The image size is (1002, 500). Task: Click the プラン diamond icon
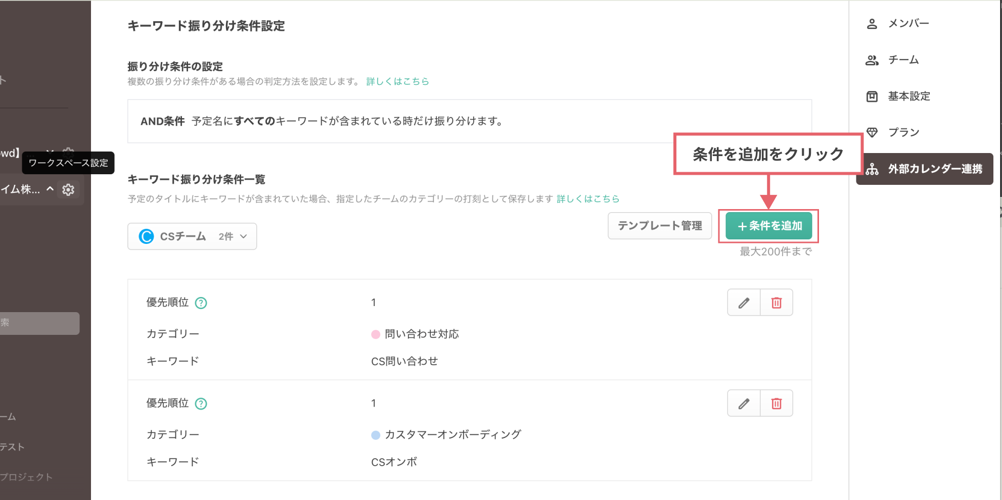click(x=873, y=132)
